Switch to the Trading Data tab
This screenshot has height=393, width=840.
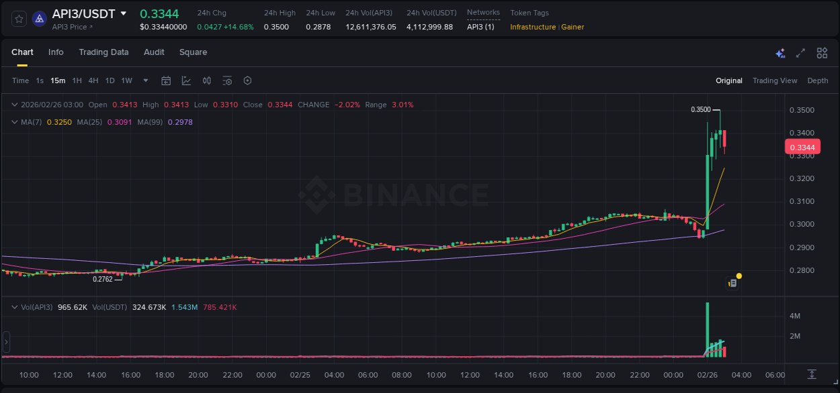click(103, 52)
